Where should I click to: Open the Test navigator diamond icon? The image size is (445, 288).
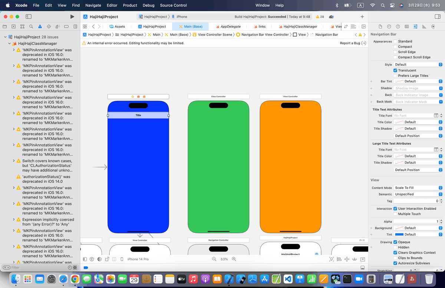click(x=49, y=27)
